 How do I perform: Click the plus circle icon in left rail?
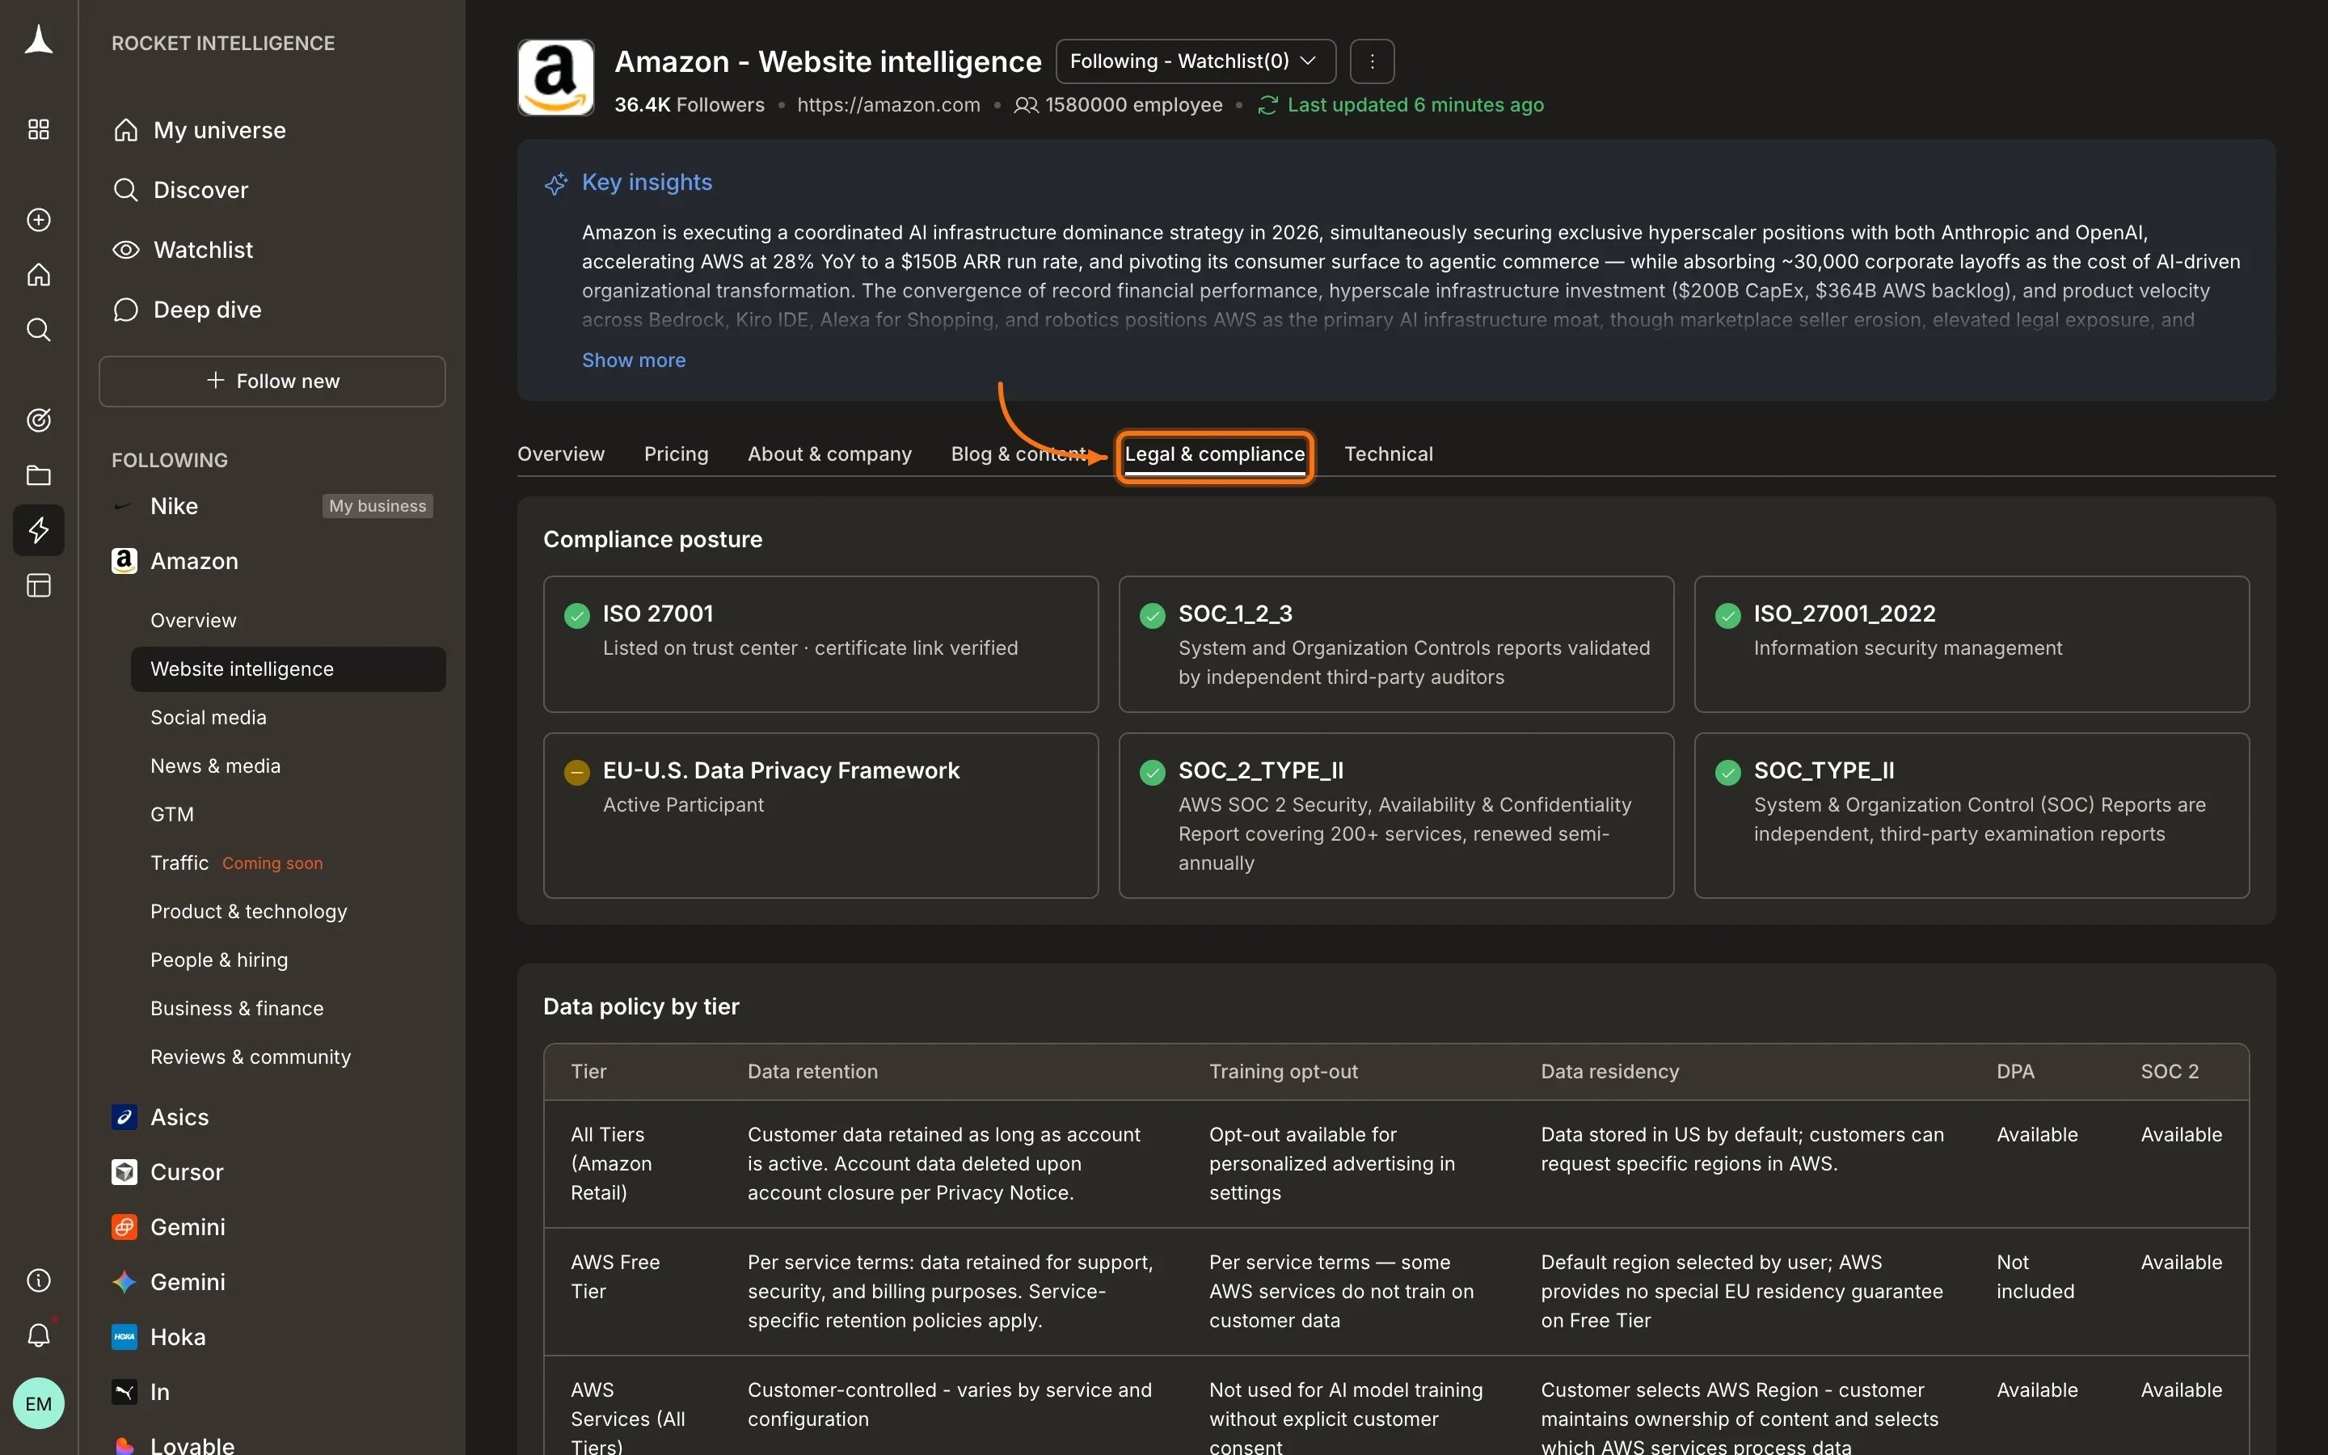tap(39, 219)
